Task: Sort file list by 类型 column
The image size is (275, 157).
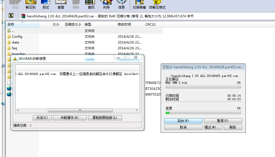Action: (99, 24)
